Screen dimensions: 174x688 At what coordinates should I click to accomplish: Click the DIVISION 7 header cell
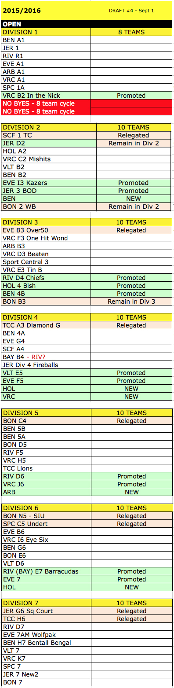46,603
